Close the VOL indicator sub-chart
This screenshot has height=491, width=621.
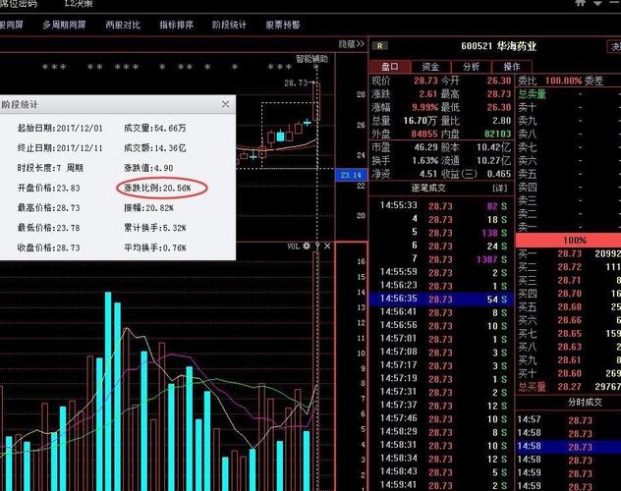click(327, 246)
